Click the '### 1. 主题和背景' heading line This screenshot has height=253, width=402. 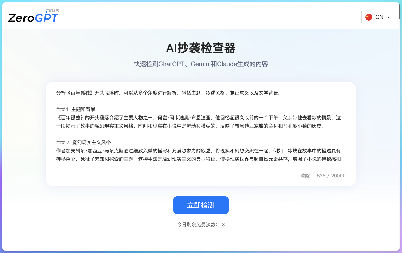click(x=76, y=109)
